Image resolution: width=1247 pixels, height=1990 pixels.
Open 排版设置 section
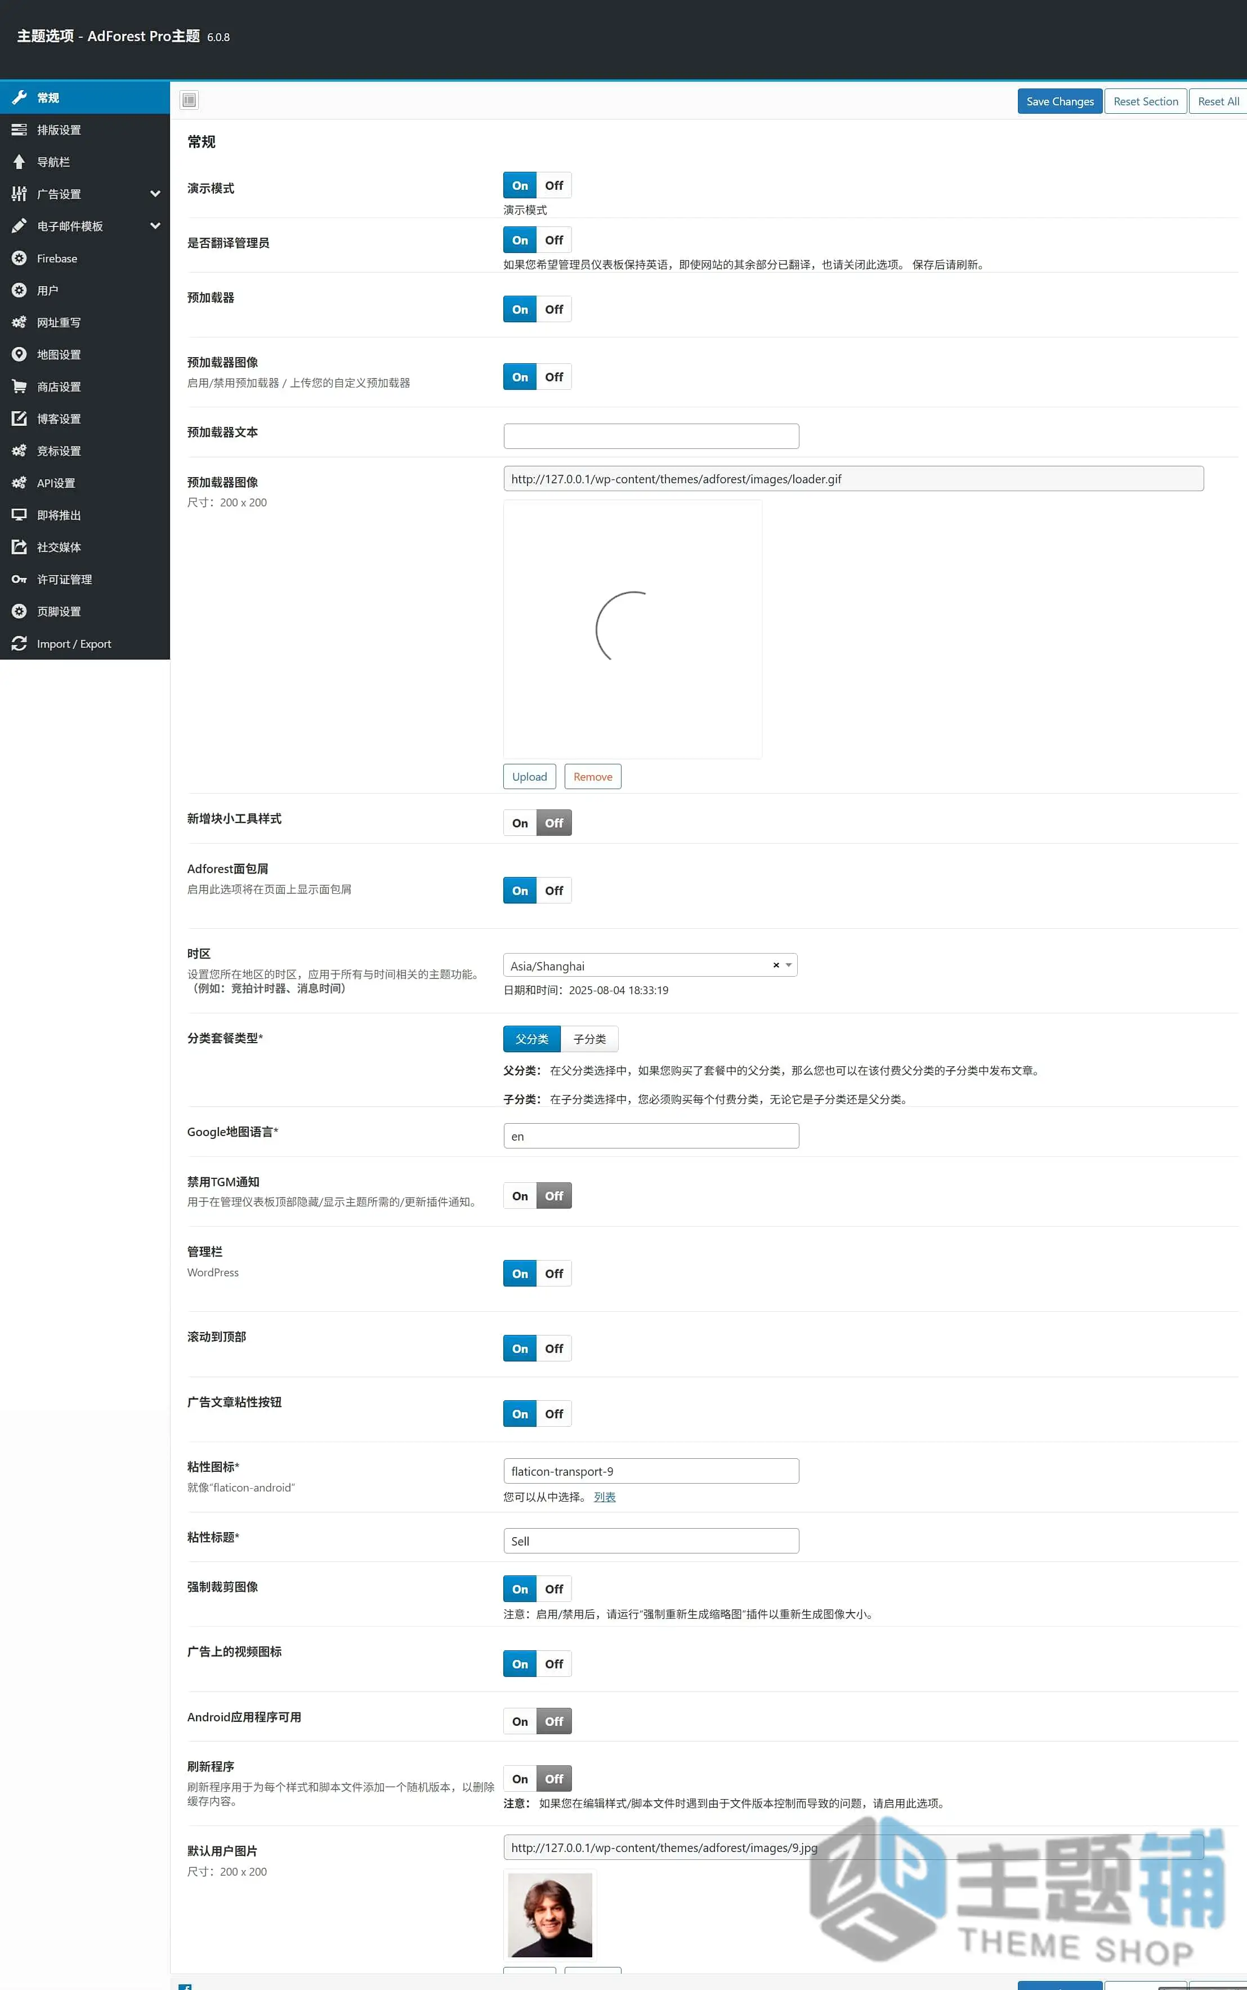coord(85,130)
